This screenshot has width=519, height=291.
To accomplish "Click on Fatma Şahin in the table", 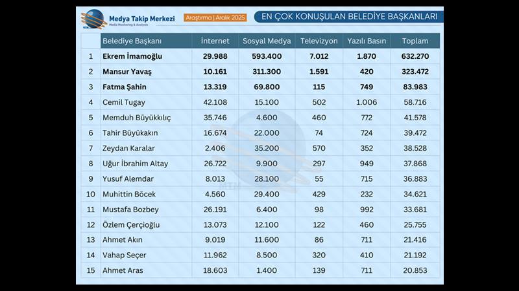I will tap(125, 87).
